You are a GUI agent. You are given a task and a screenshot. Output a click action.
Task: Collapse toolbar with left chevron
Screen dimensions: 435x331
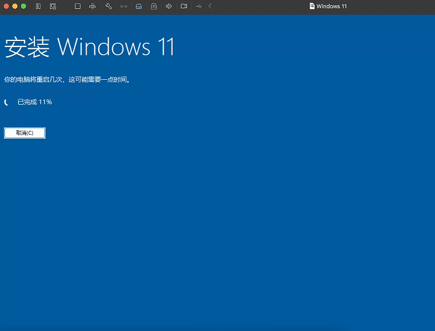tap(210, 6)
